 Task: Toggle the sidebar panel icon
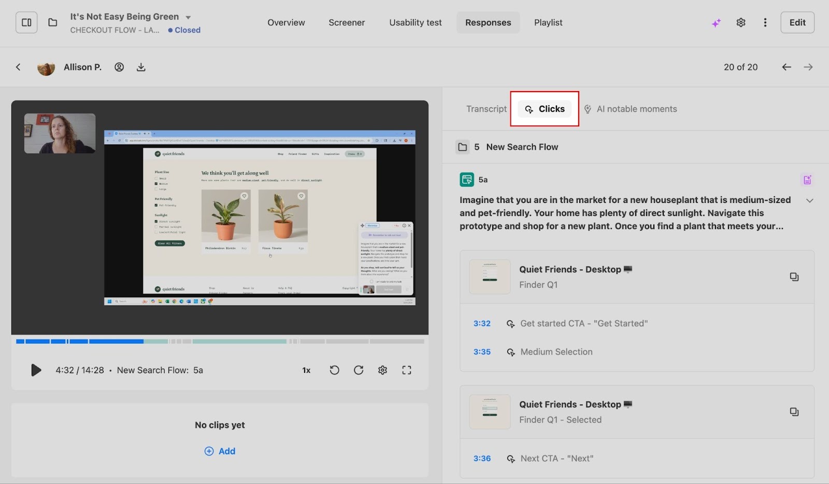click(x=26, y=23)
